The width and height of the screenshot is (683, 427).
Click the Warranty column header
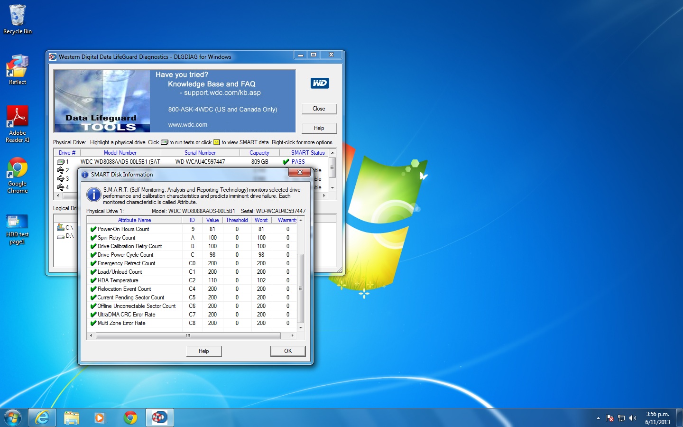285,220
